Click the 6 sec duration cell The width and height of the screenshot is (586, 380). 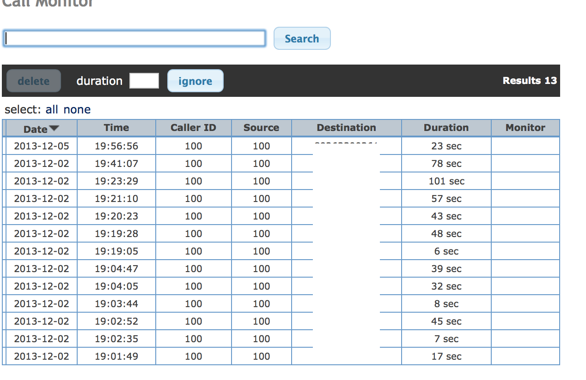pos(446,251)
